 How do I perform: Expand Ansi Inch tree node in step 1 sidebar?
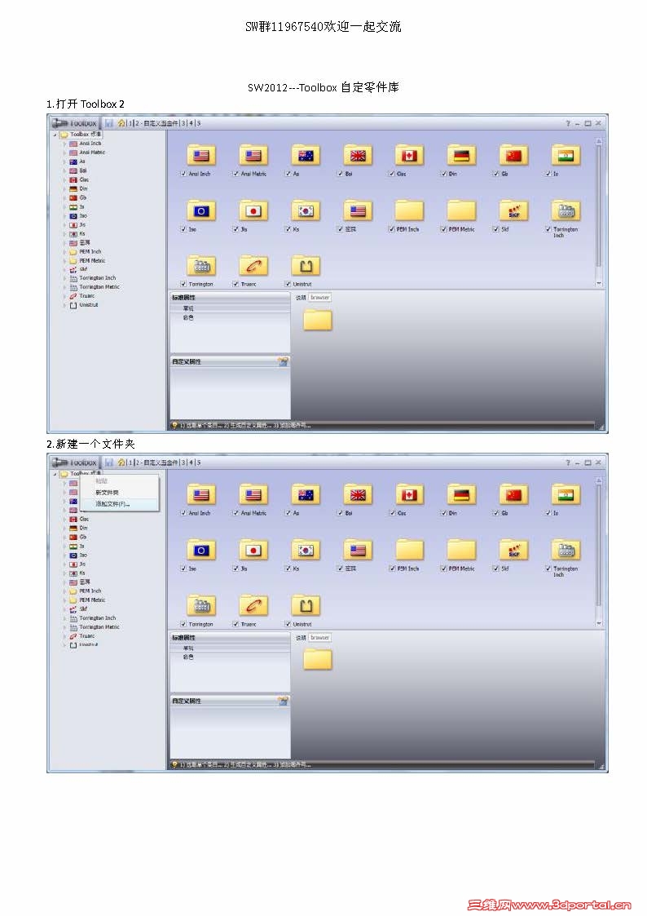64,143
